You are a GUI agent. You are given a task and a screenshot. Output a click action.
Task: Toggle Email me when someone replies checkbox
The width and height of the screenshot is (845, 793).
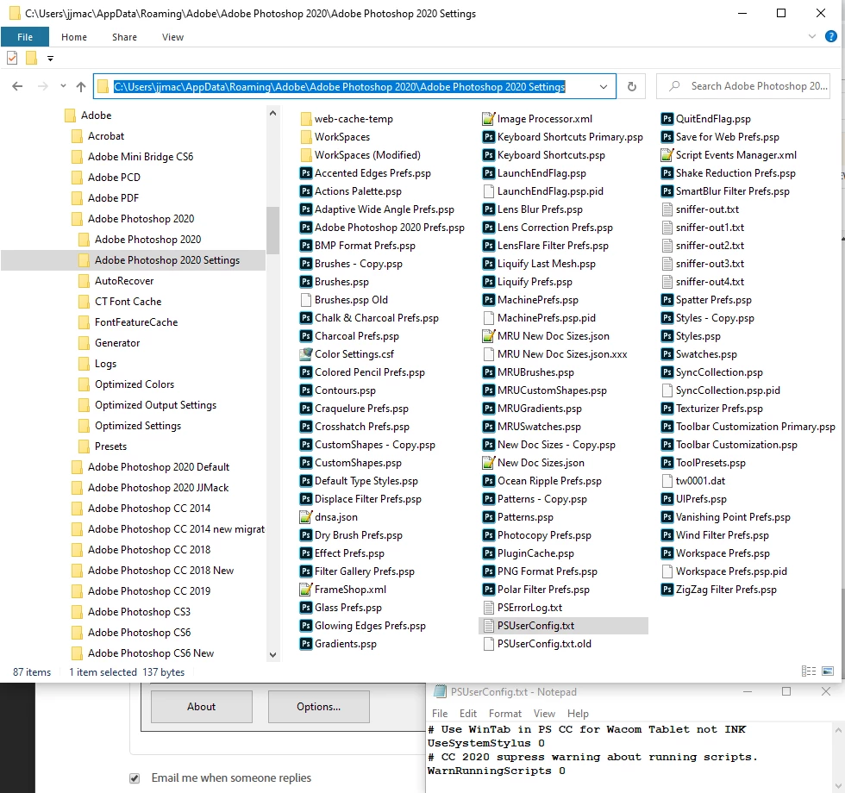coord(135,777)
